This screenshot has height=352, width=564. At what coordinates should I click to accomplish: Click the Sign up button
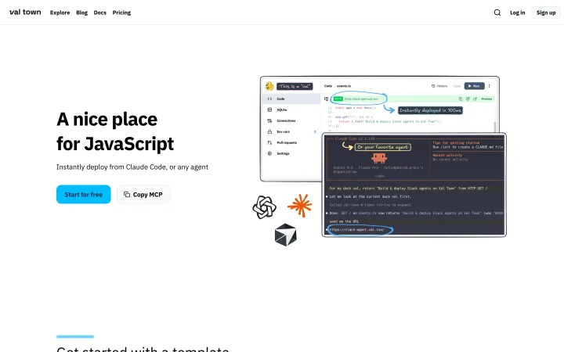tap(546, 13)
